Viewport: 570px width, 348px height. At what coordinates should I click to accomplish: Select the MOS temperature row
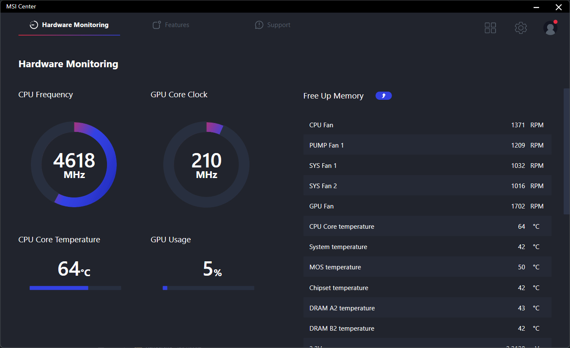click(427, 267)
